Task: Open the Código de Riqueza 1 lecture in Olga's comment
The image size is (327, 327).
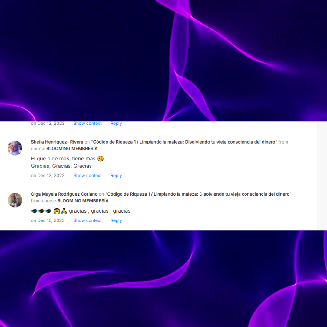Action: coord(198,194)
